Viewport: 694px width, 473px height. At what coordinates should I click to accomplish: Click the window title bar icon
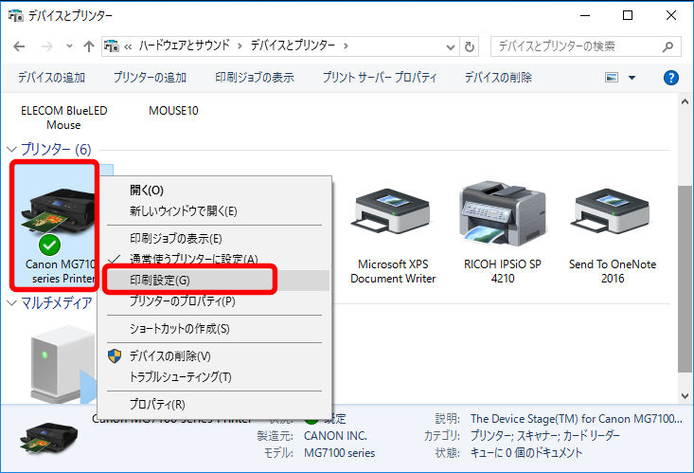click(x=15, y=15)
